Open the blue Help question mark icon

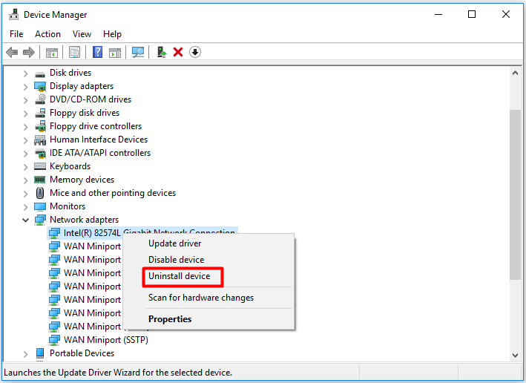click(97, 52)
